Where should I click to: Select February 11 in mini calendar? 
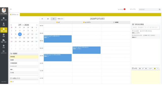click(x=24, y=34)
